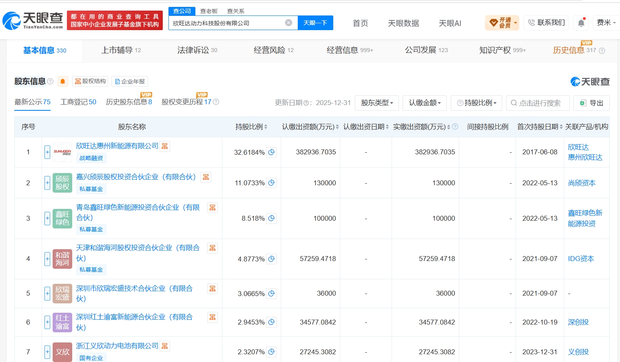Screen dimensions: 620x362
Task: Switch to 法律诉讼 tab
Action: (197, 50)
